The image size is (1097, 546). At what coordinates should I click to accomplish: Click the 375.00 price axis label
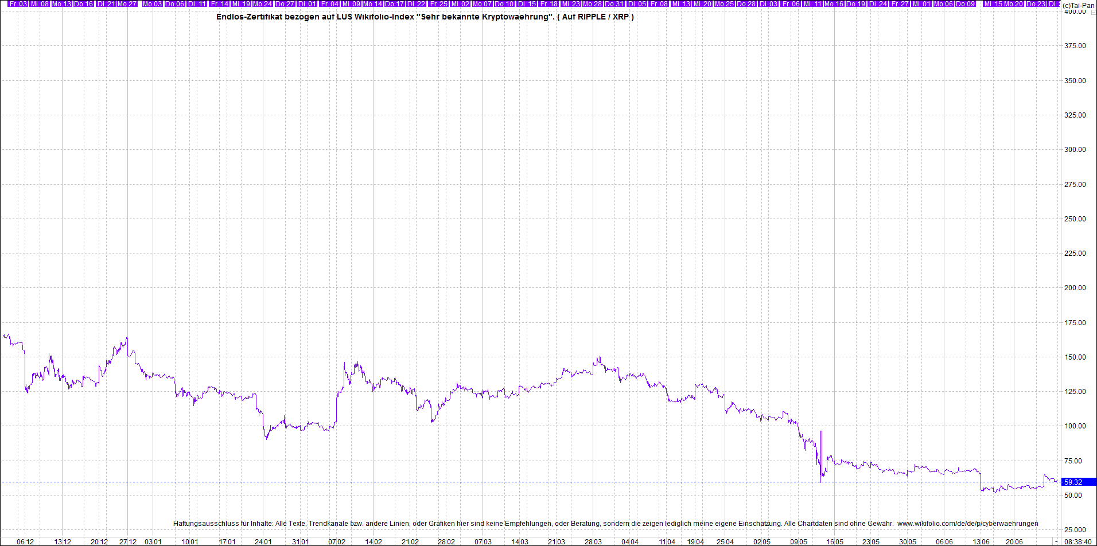pos(1075,46)
